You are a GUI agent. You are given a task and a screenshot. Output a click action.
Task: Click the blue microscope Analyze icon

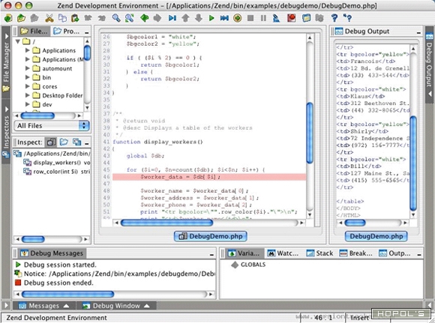coord(276,18)
